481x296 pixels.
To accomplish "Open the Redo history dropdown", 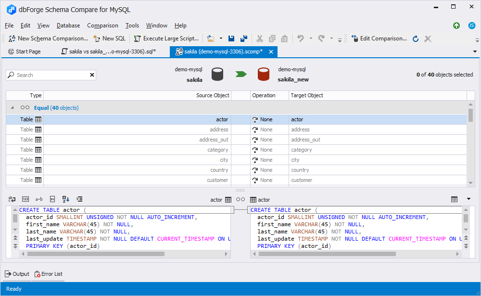I will click(331, 39).
